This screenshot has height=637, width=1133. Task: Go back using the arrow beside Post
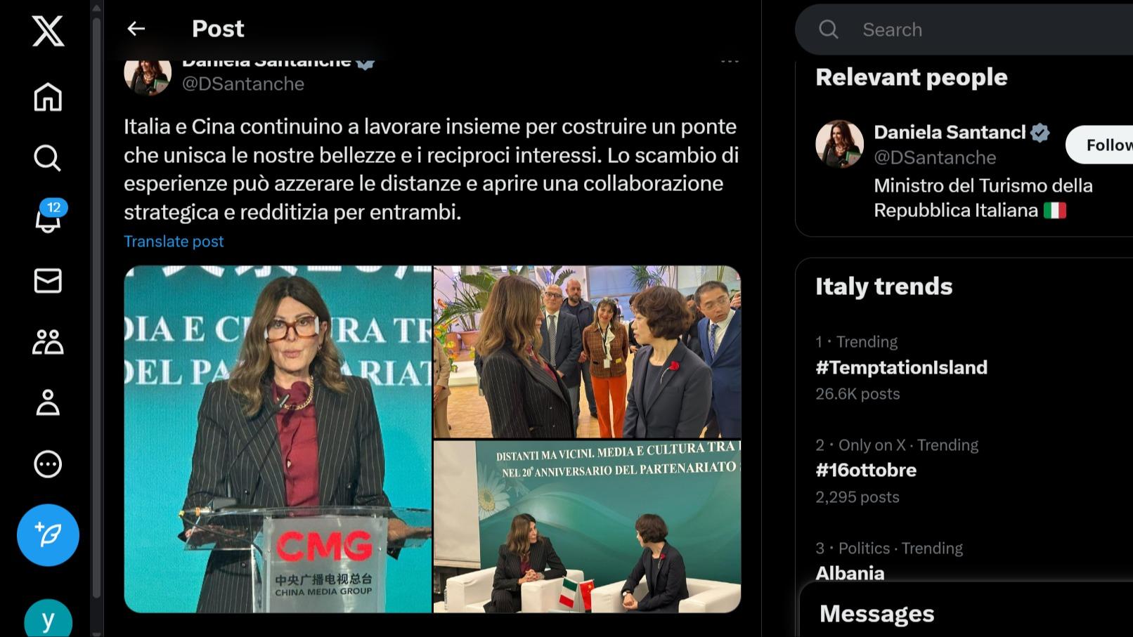[136, 29]
